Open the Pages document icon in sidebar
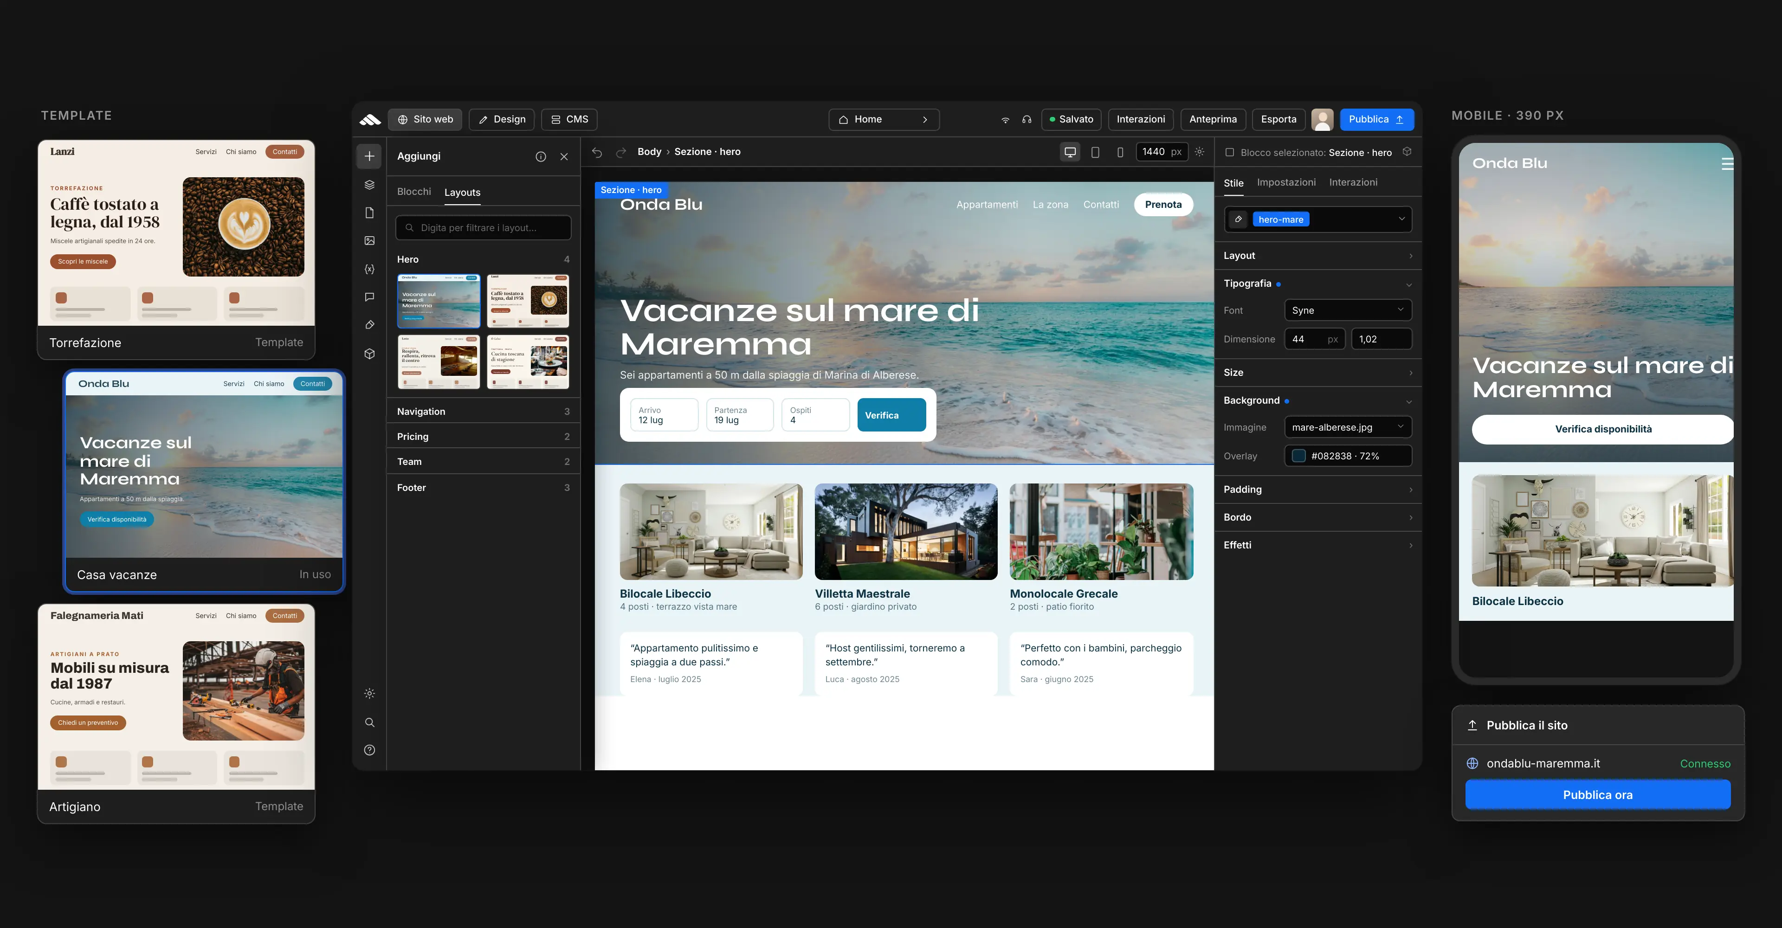1782x928 pixels. coord(369,213)
